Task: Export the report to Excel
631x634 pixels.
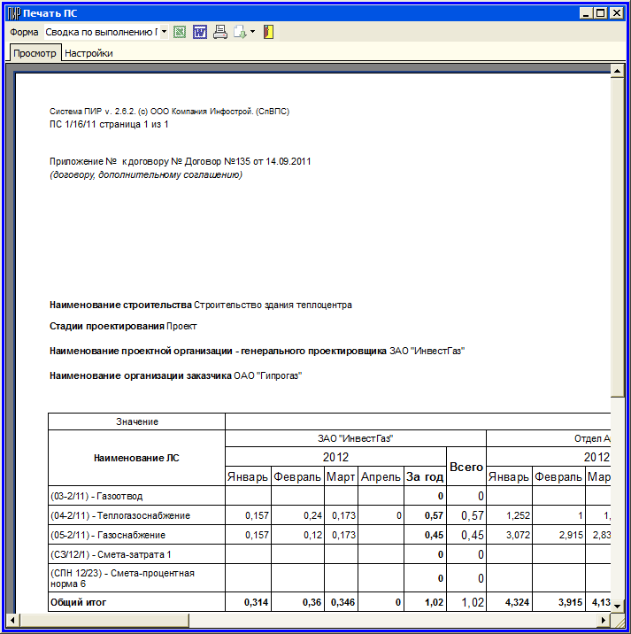Action: pos(180,32)
